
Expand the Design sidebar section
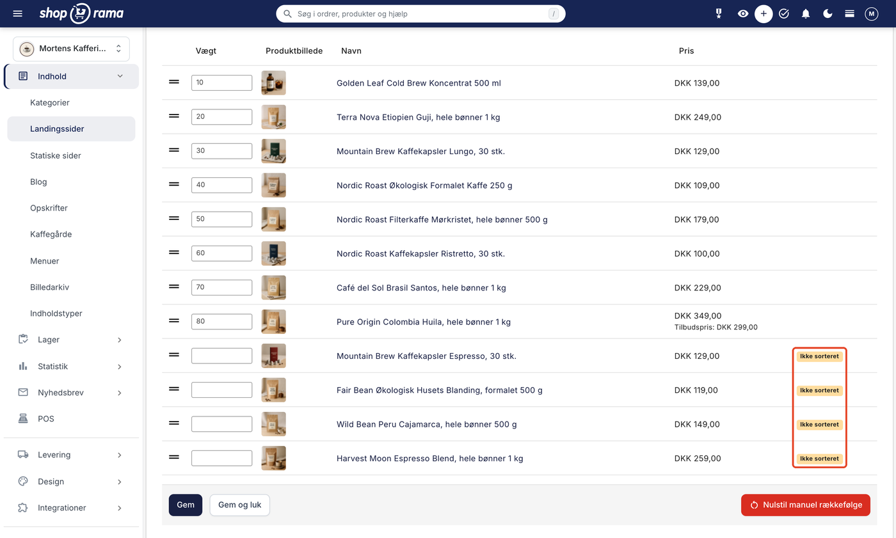click(71, 481)
